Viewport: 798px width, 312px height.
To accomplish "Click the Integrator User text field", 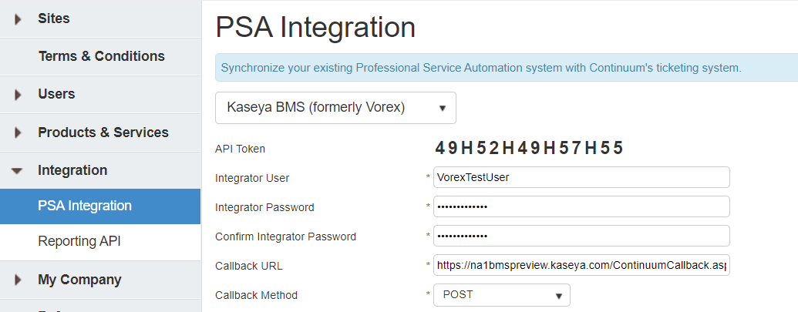I will coord(581,177).
